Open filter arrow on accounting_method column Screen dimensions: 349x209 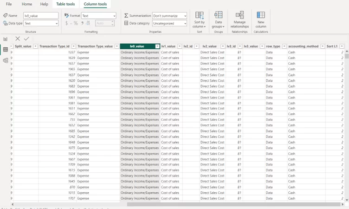click(322, 46)
